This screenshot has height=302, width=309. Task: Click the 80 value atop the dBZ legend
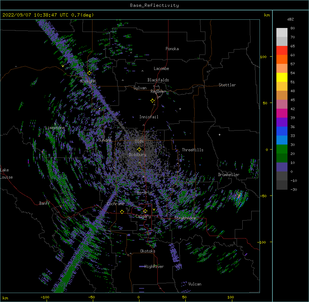click(293, 28)
